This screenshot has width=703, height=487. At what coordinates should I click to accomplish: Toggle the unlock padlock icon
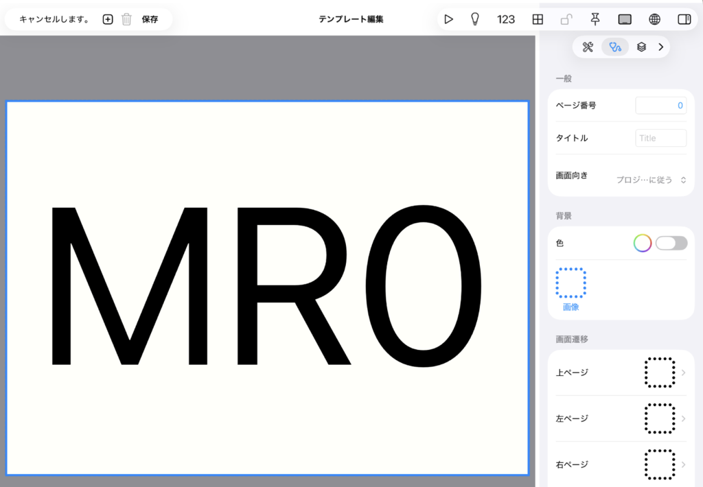(x=566, y=19)
